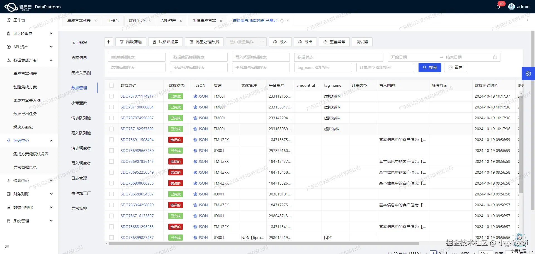Viewport: 535px width, 254px height.
Task: Switch to the 工作台 tab
Action: click(113, 20)
